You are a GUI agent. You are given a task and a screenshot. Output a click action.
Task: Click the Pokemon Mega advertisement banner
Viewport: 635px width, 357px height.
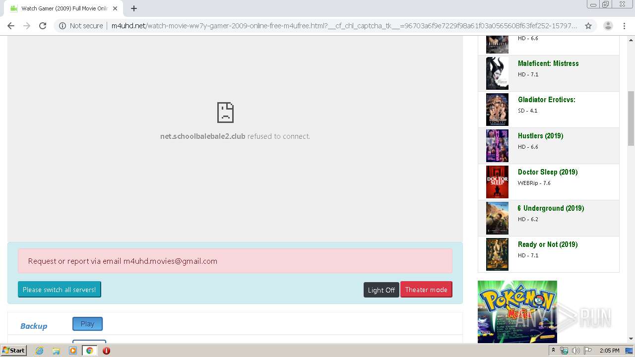[517, 312]
